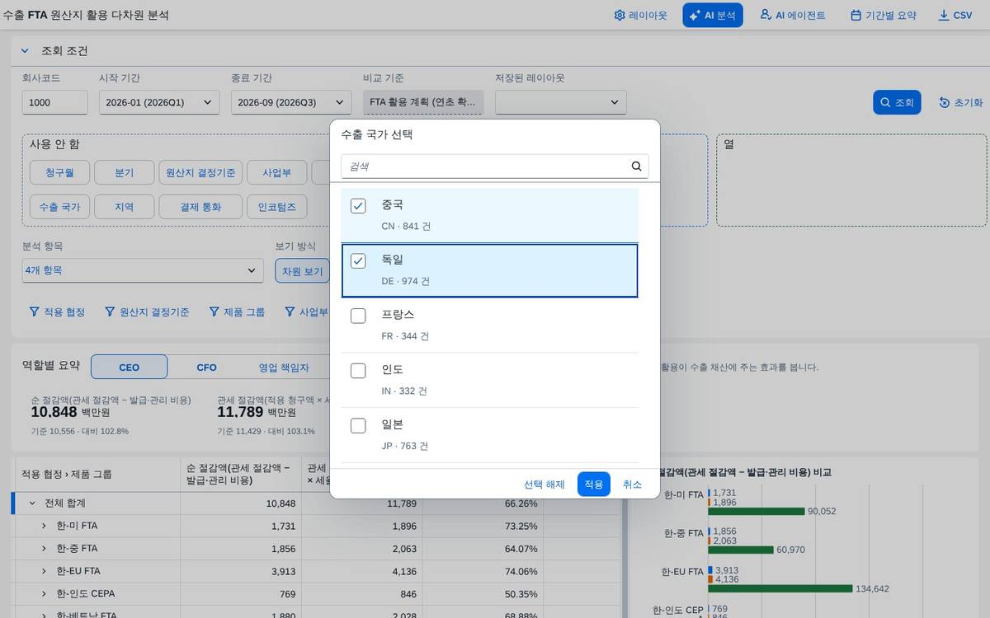Expand the 한-미 FTA row

coord(45,526)
